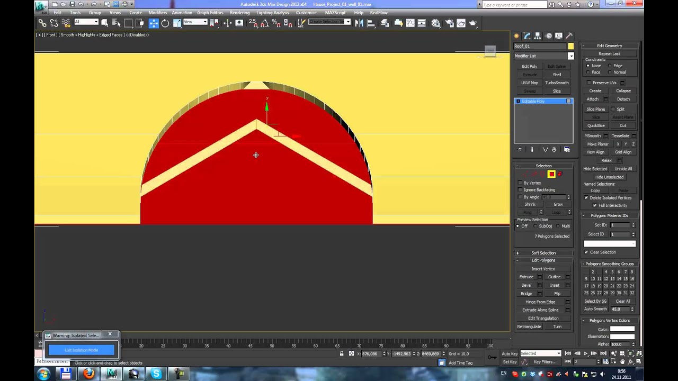Choose the Rectangular Selection Region tool

(128, 23)
